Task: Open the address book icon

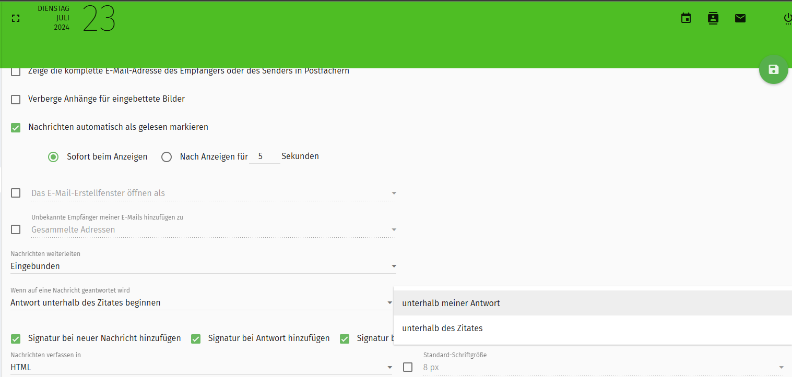Action: [713, 18]
